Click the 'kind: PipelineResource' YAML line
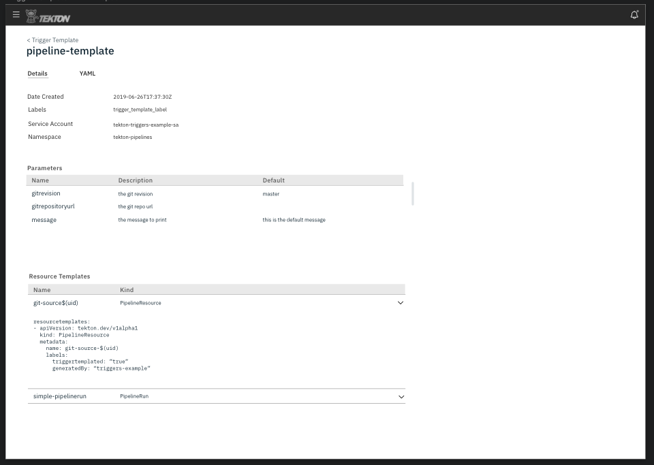This screenshot has height=465, width=654. (75, 335)
